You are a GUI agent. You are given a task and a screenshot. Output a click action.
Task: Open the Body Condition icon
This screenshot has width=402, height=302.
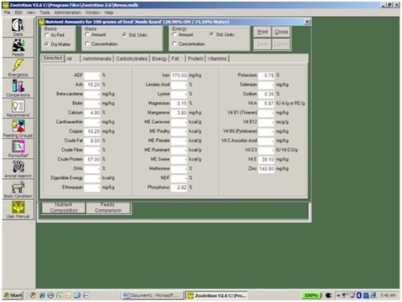pos(18,189)
